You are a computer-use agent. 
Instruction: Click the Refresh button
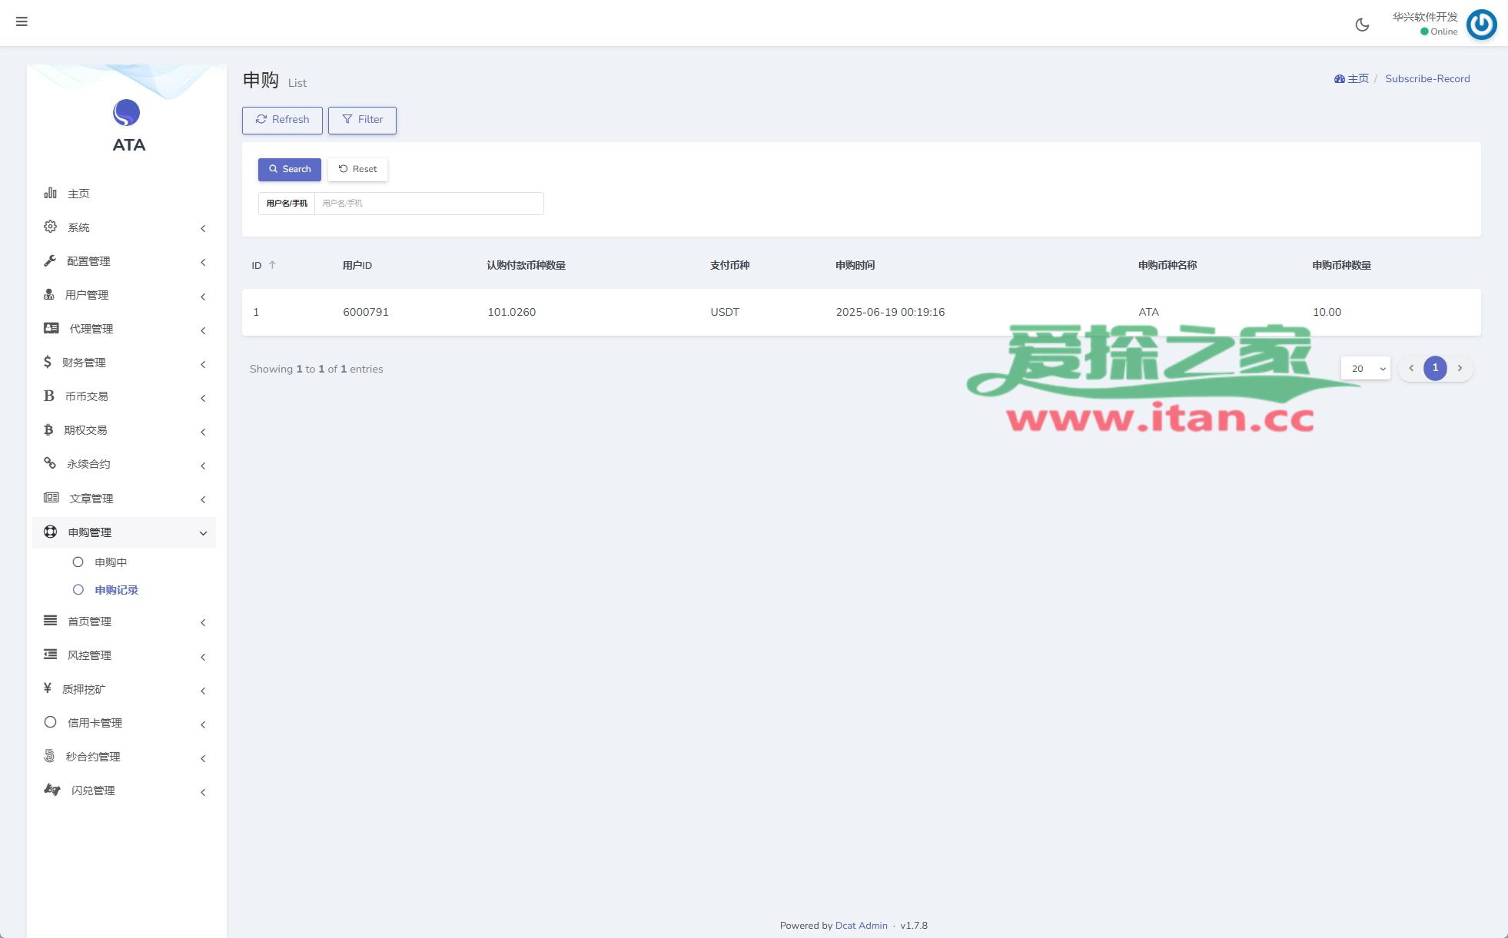282,120
